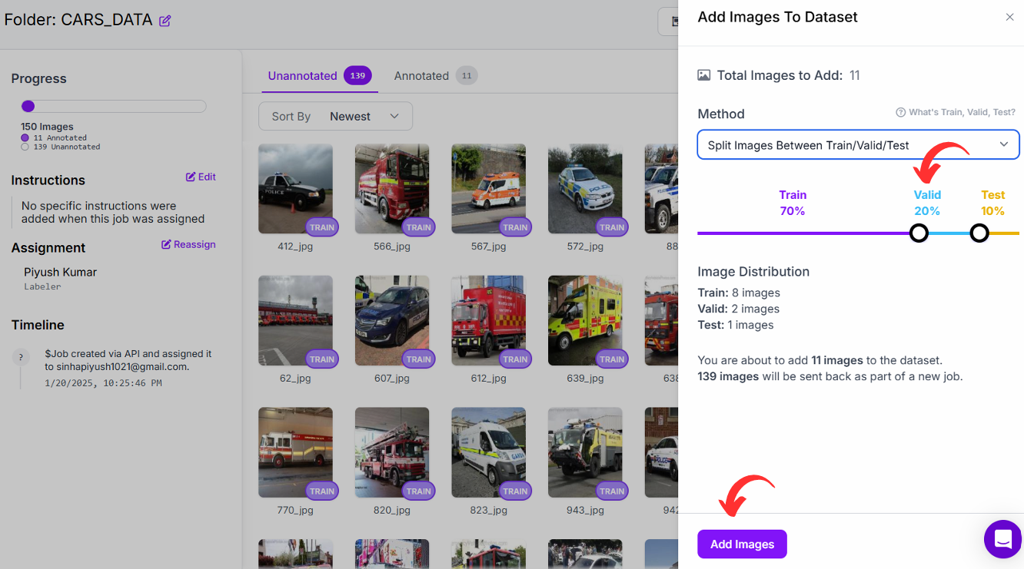This screenshot has width=1024, height=569.
Task: Click the image icon next to Total Images
Action: 703,75
